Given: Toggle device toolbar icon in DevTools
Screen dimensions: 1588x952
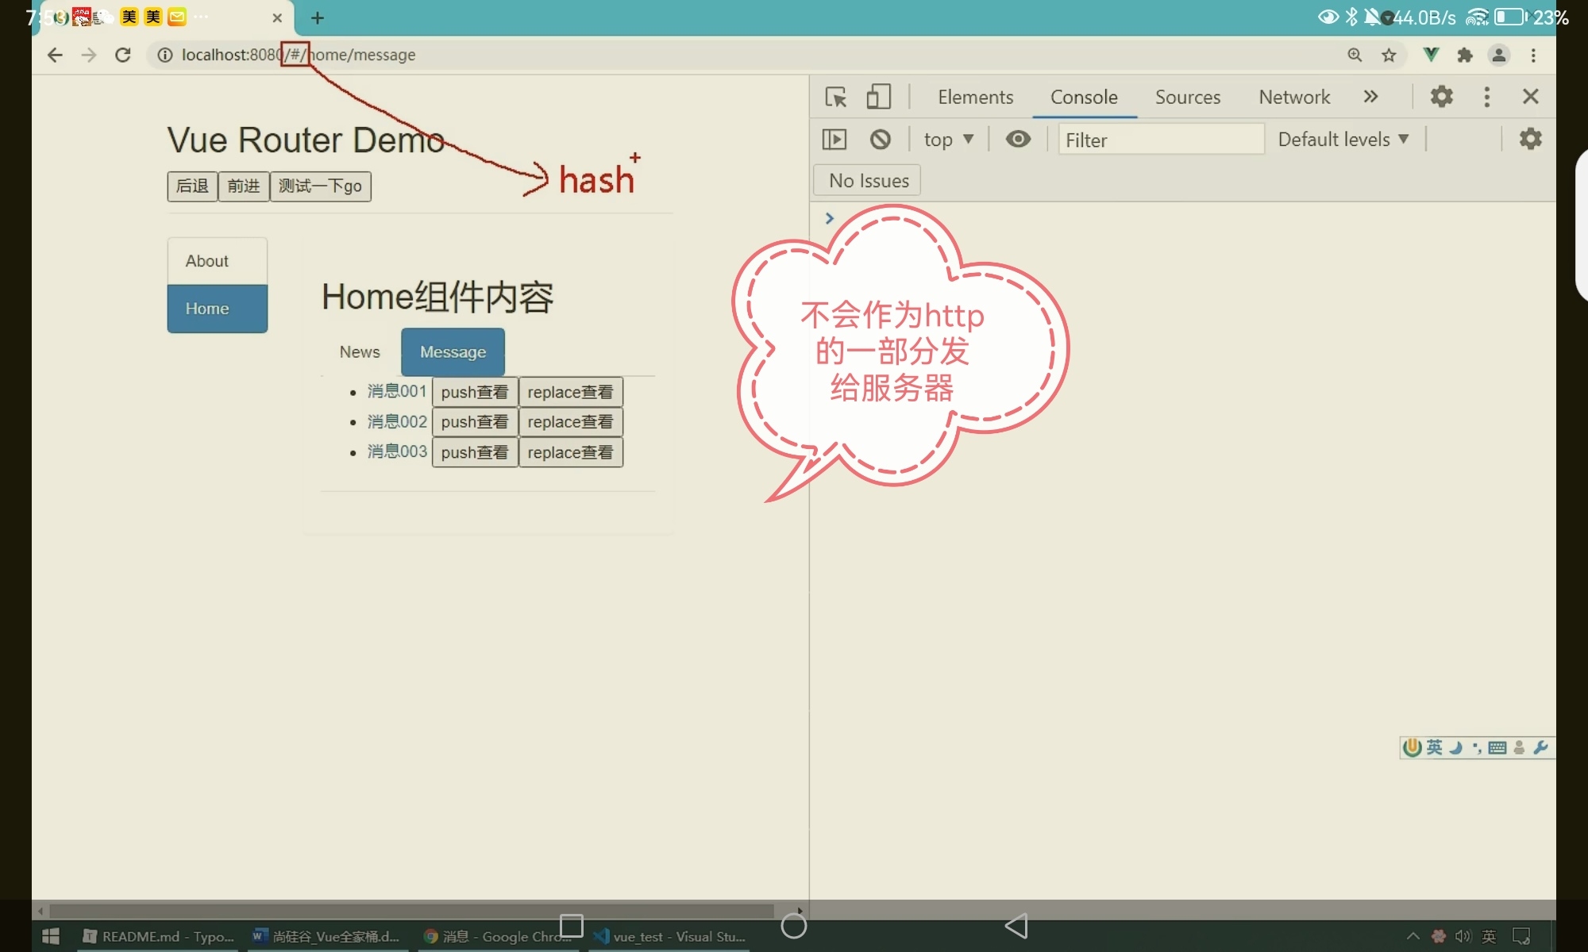Looking at the screenshot, I should (878, 97).
